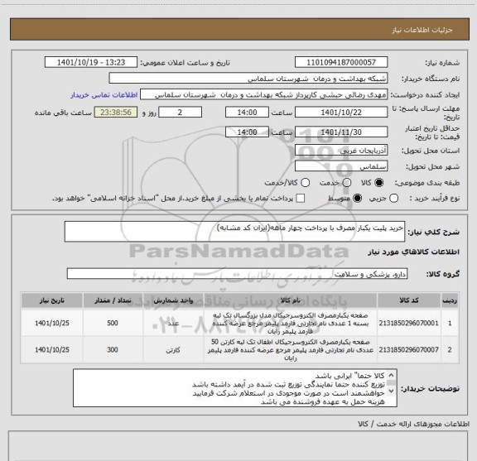
Task: Click the buyer notes line about shipping cost هزینه حمل
Action: (323, 402)
